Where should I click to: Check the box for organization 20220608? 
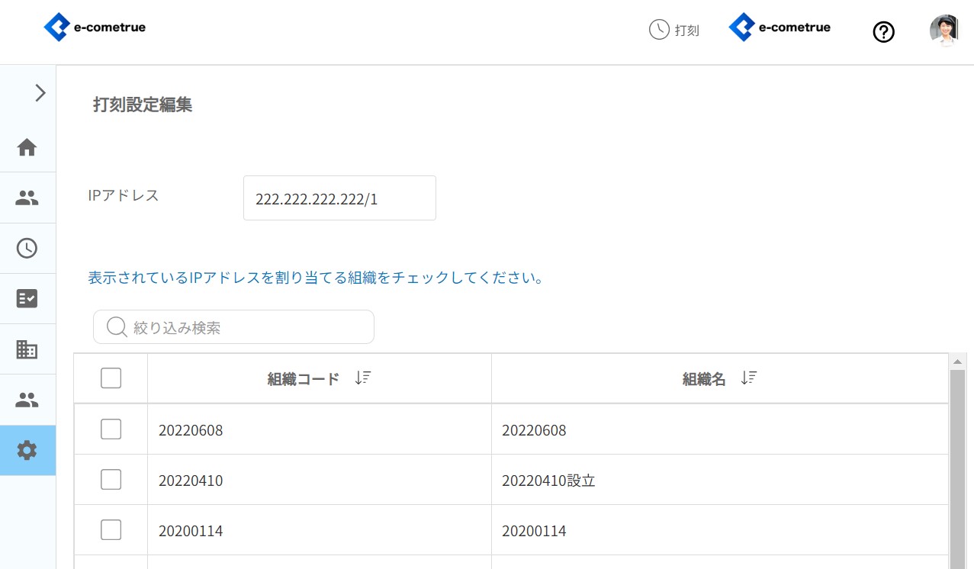click(111, 429)
